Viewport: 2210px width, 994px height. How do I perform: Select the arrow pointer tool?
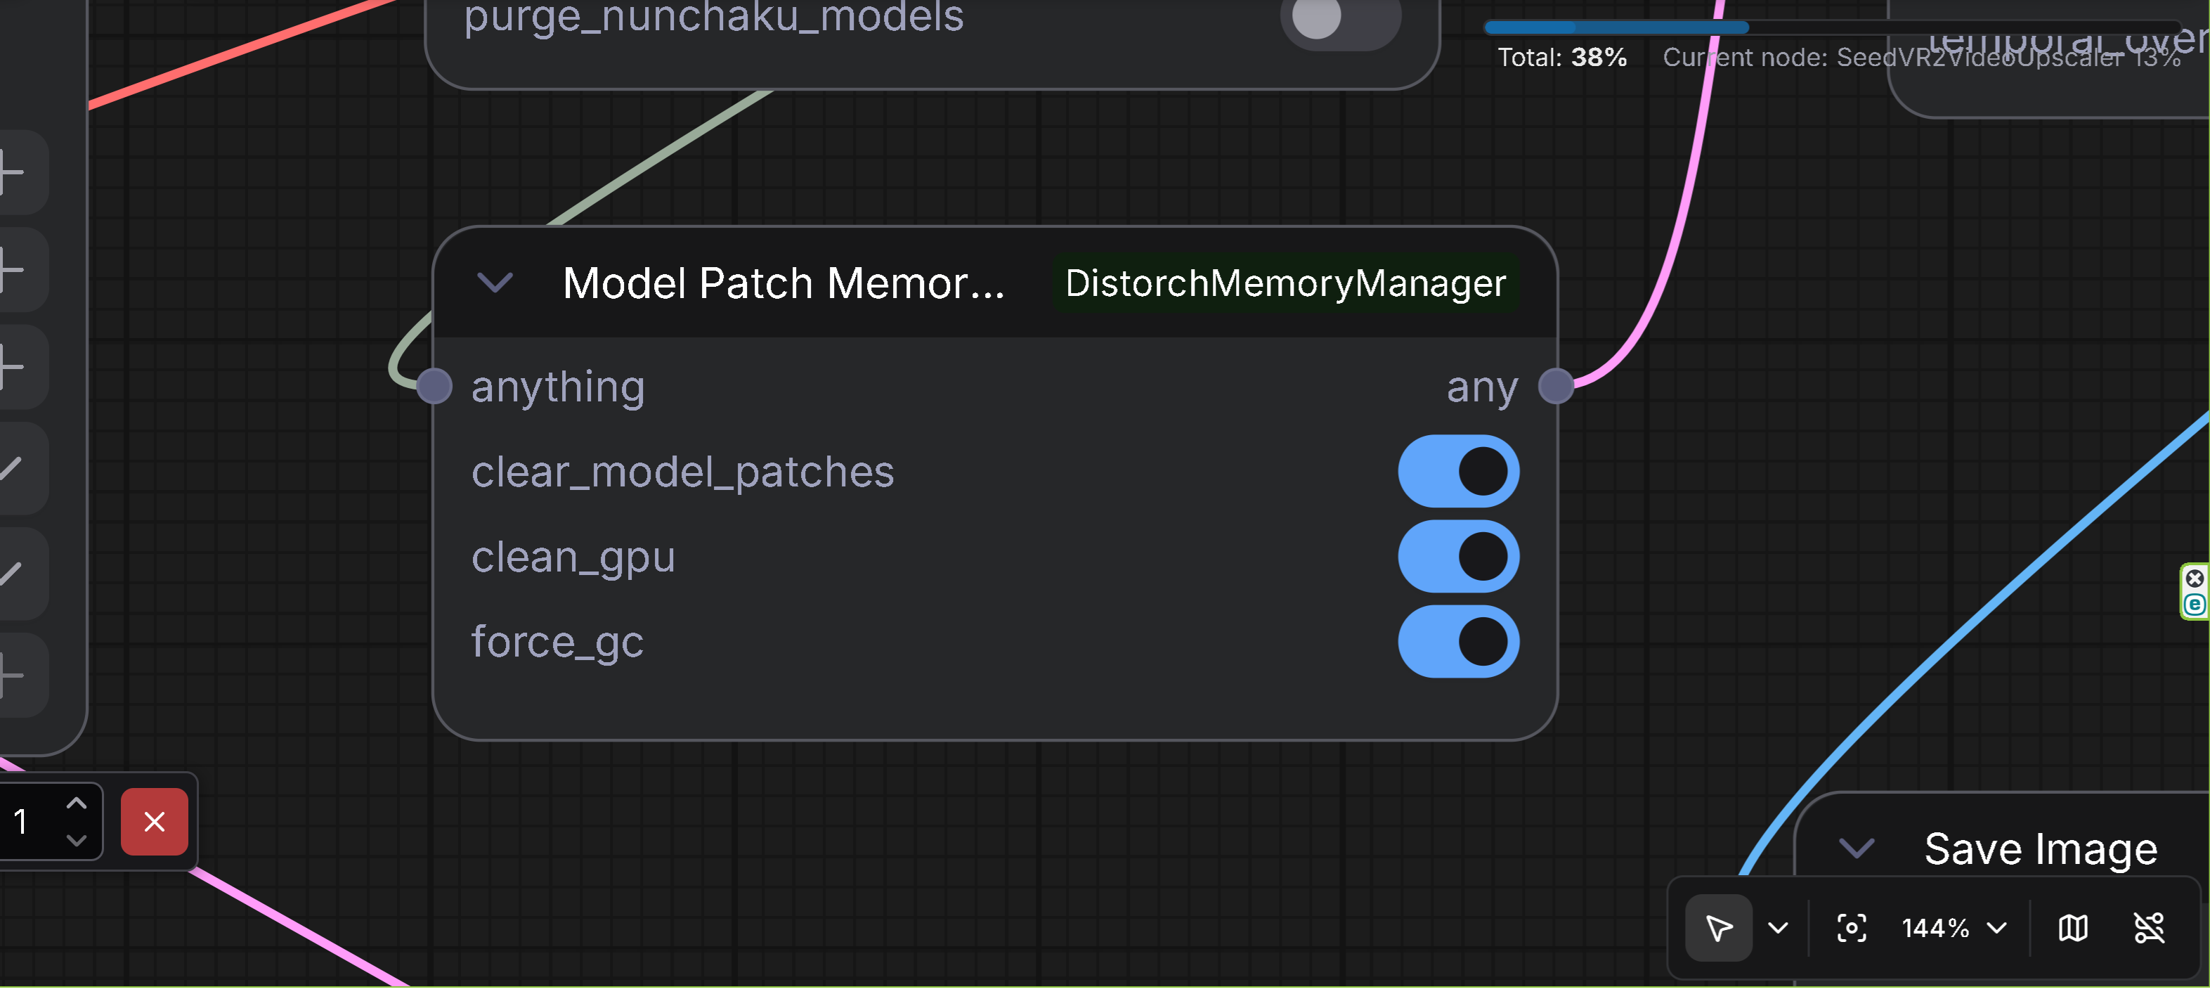coord(1718,928)
